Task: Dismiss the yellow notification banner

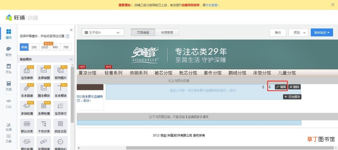Action: tap(333, 5)
